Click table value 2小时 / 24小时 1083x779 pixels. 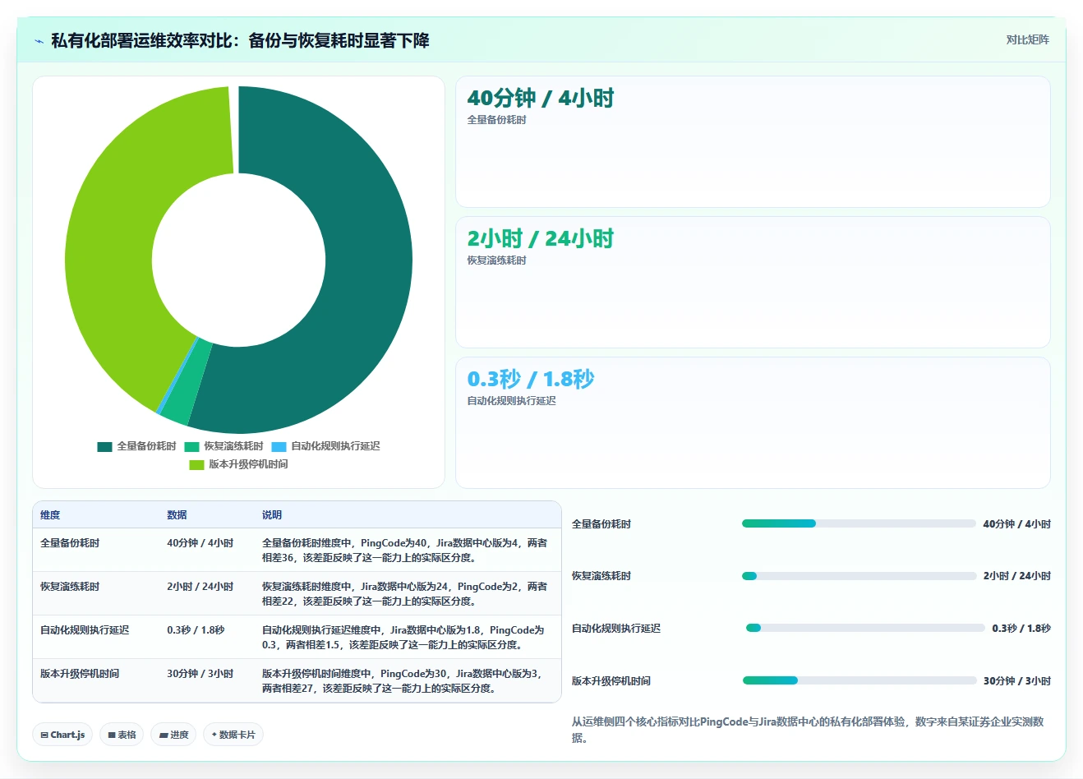click(200, 587)
